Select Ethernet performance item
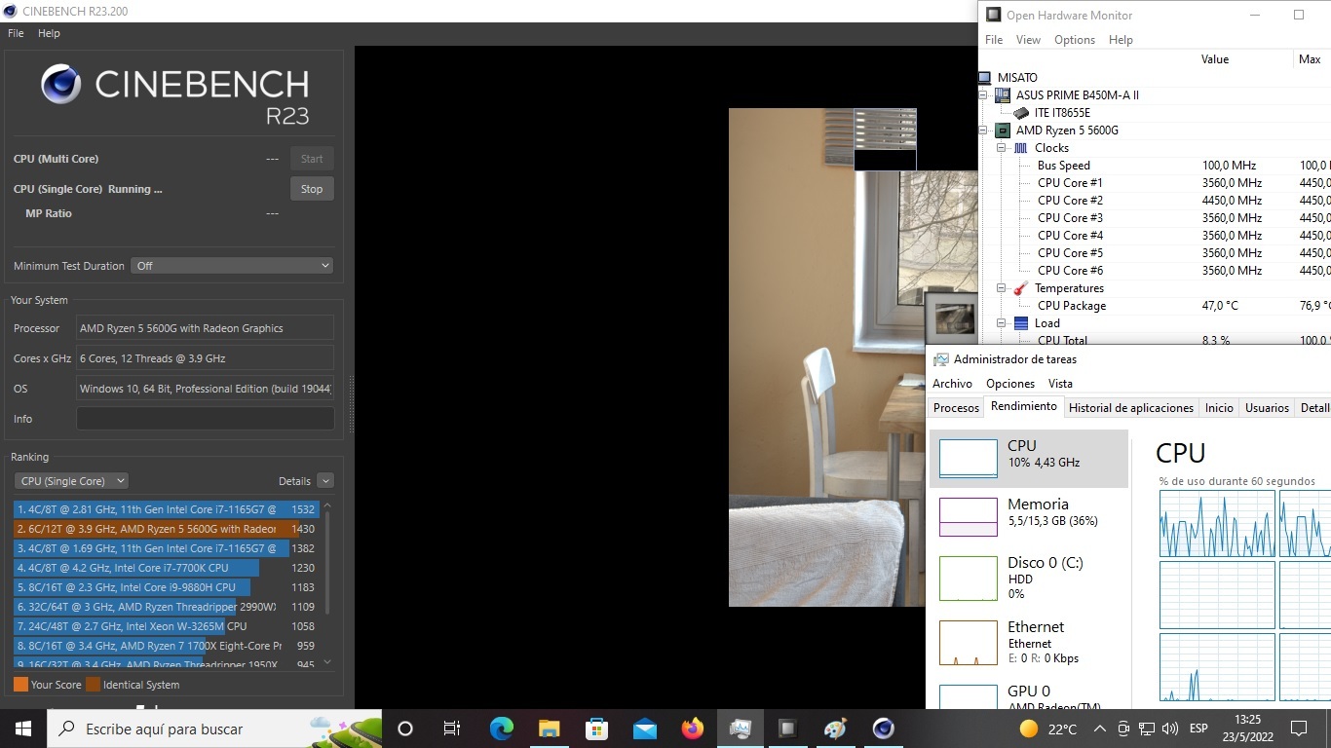The width and height of the screenshot is (1331, 748). (x=1029, y=643)
